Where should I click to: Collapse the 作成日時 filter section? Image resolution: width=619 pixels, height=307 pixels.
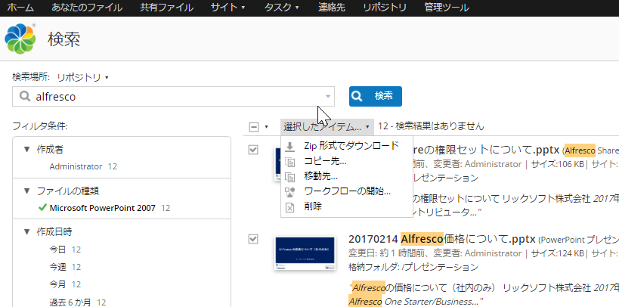(x=27, y=231)
